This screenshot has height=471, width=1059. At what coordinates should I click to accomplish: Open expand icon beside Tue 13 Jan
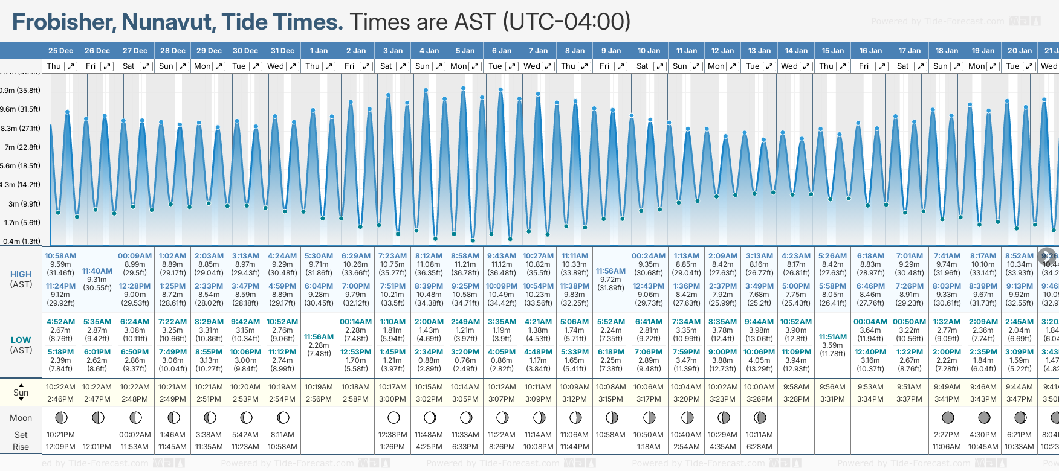[769, 66]
